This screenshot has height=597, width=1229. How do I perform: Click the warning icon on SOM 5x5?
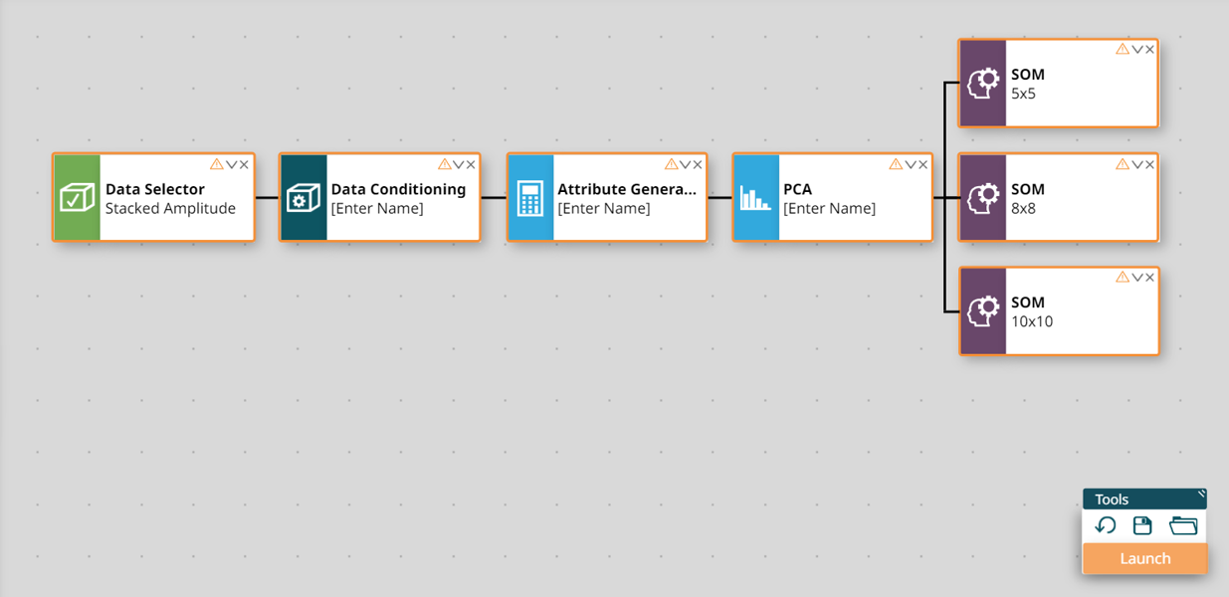click(1123, 49)
